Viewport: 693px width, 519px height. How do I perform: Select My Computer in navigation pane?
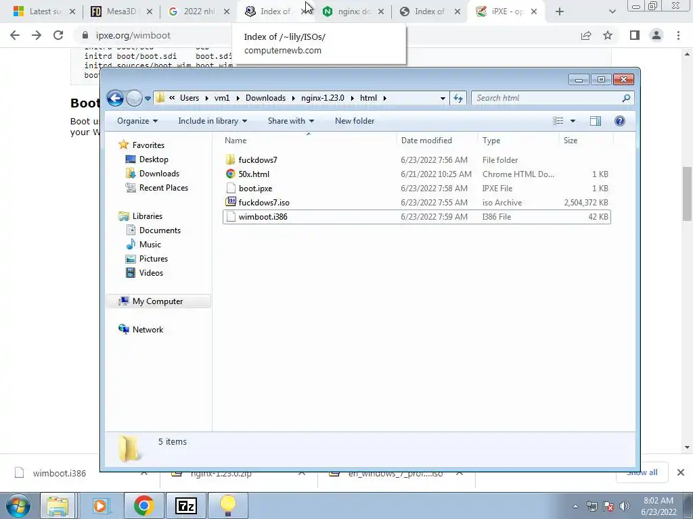158,301
